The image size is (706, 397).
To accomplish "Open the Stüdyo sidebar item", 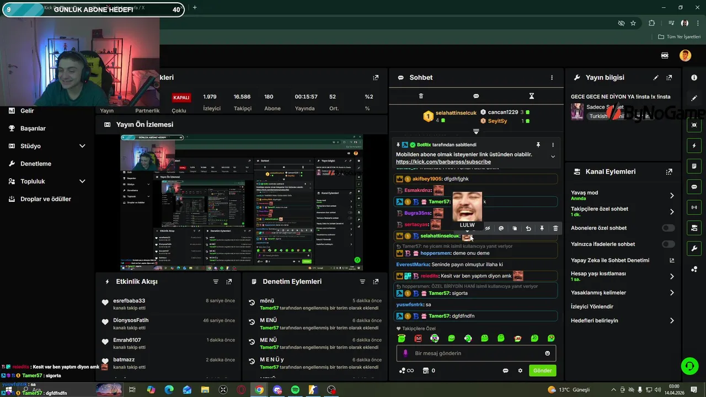I will click(x=30, y=146).
